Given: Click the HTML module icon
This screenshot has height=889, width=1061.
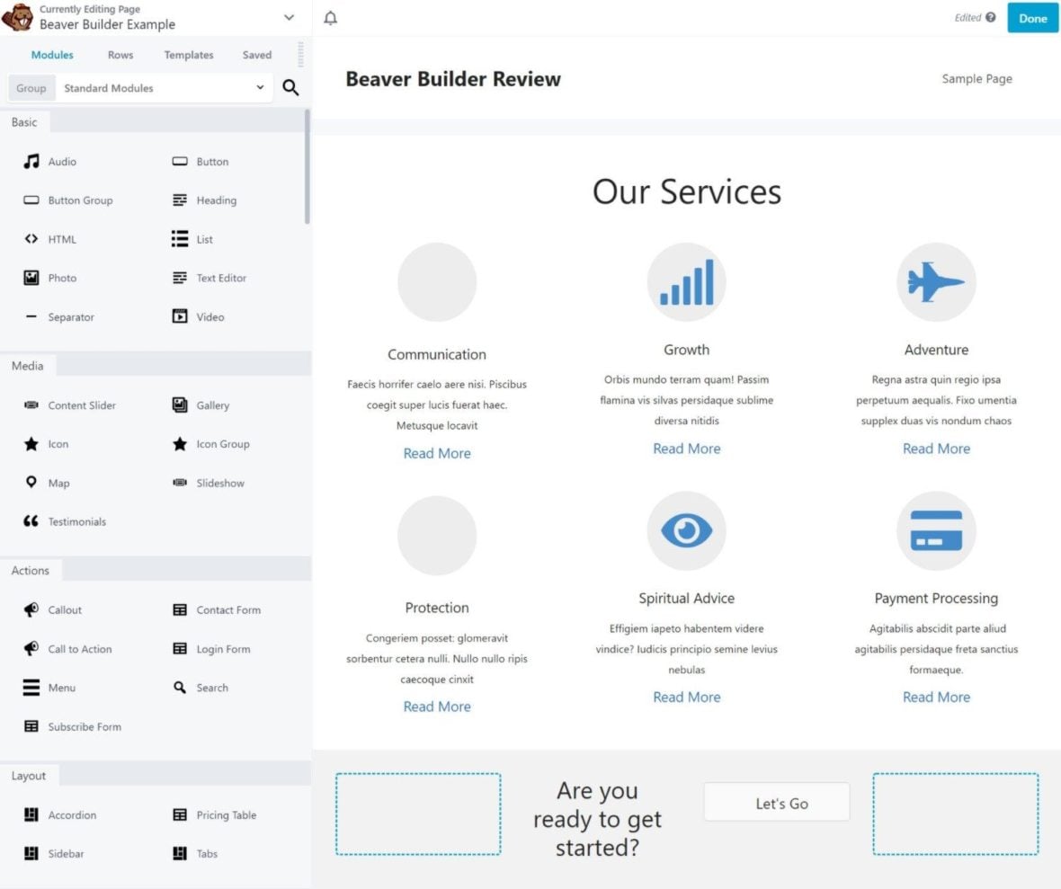Looking at the screenshot, I should tap(30, 239).
